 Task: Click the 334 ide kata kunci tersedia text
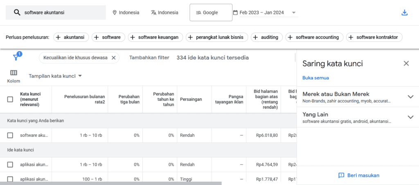coord(212,57)
